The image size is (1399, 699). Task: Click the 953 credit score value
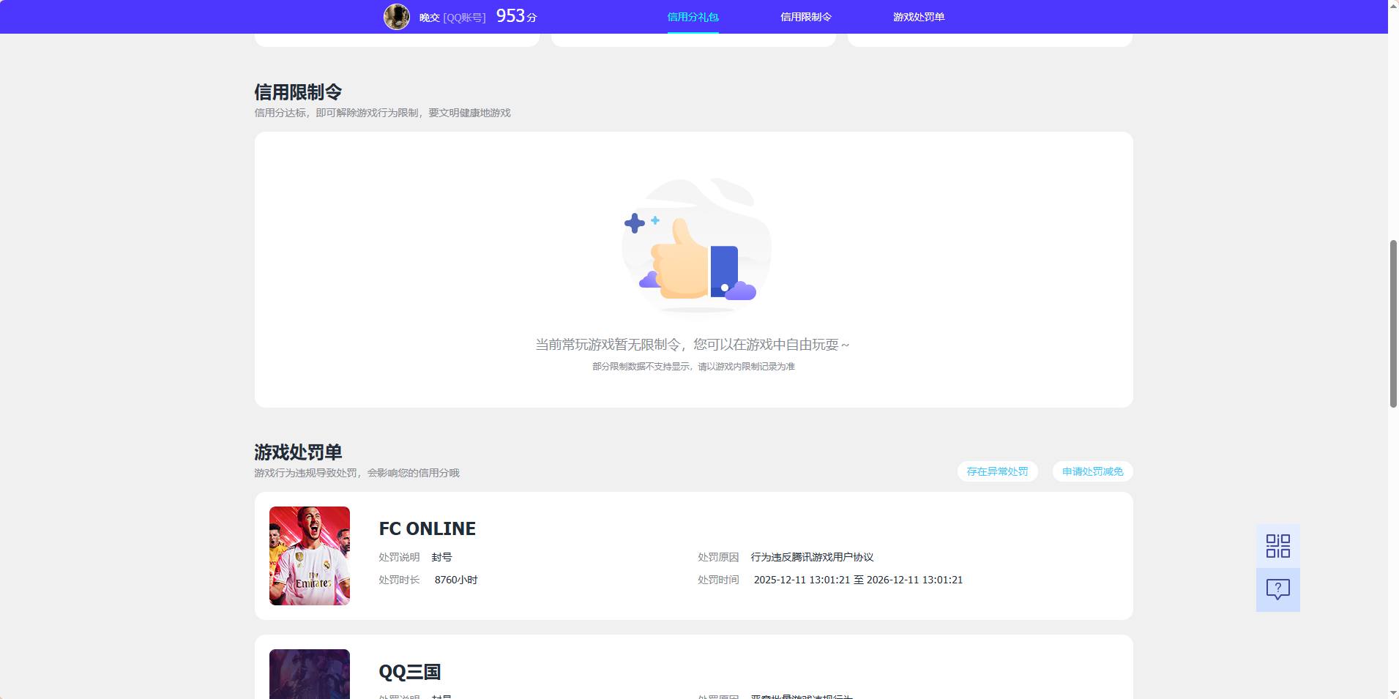click(x=510, y=15)
